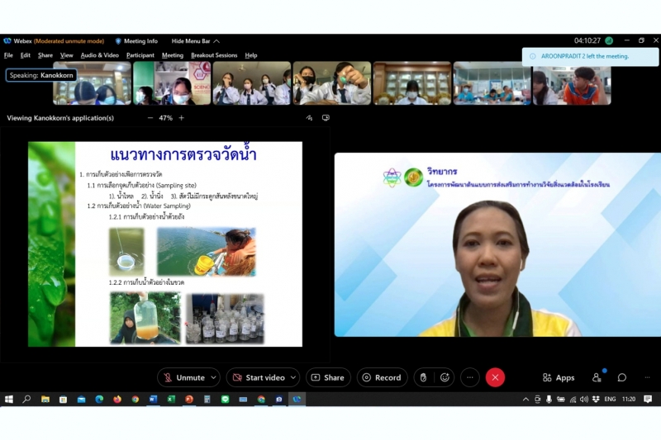The height and width of the screenshot is (440, 661).
Task: Collapse the menu with Hide Menu Bar
Action: point(195,40)
